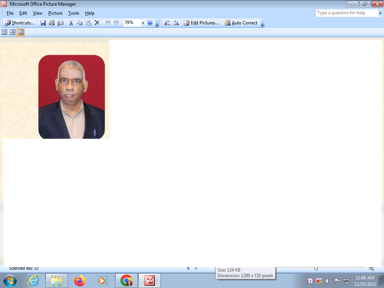Click the zoom slider handle

point(316,268)
